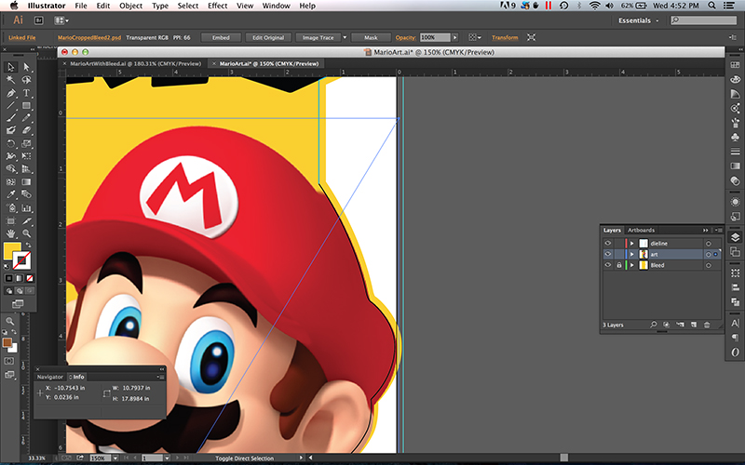Open the Opacity slider arrow
The width and height of the screenshot is (745, 465).
click(454, 37)
